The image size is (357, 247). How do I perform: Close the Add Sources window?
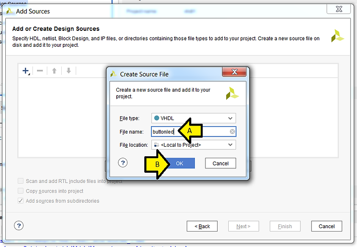339,9
